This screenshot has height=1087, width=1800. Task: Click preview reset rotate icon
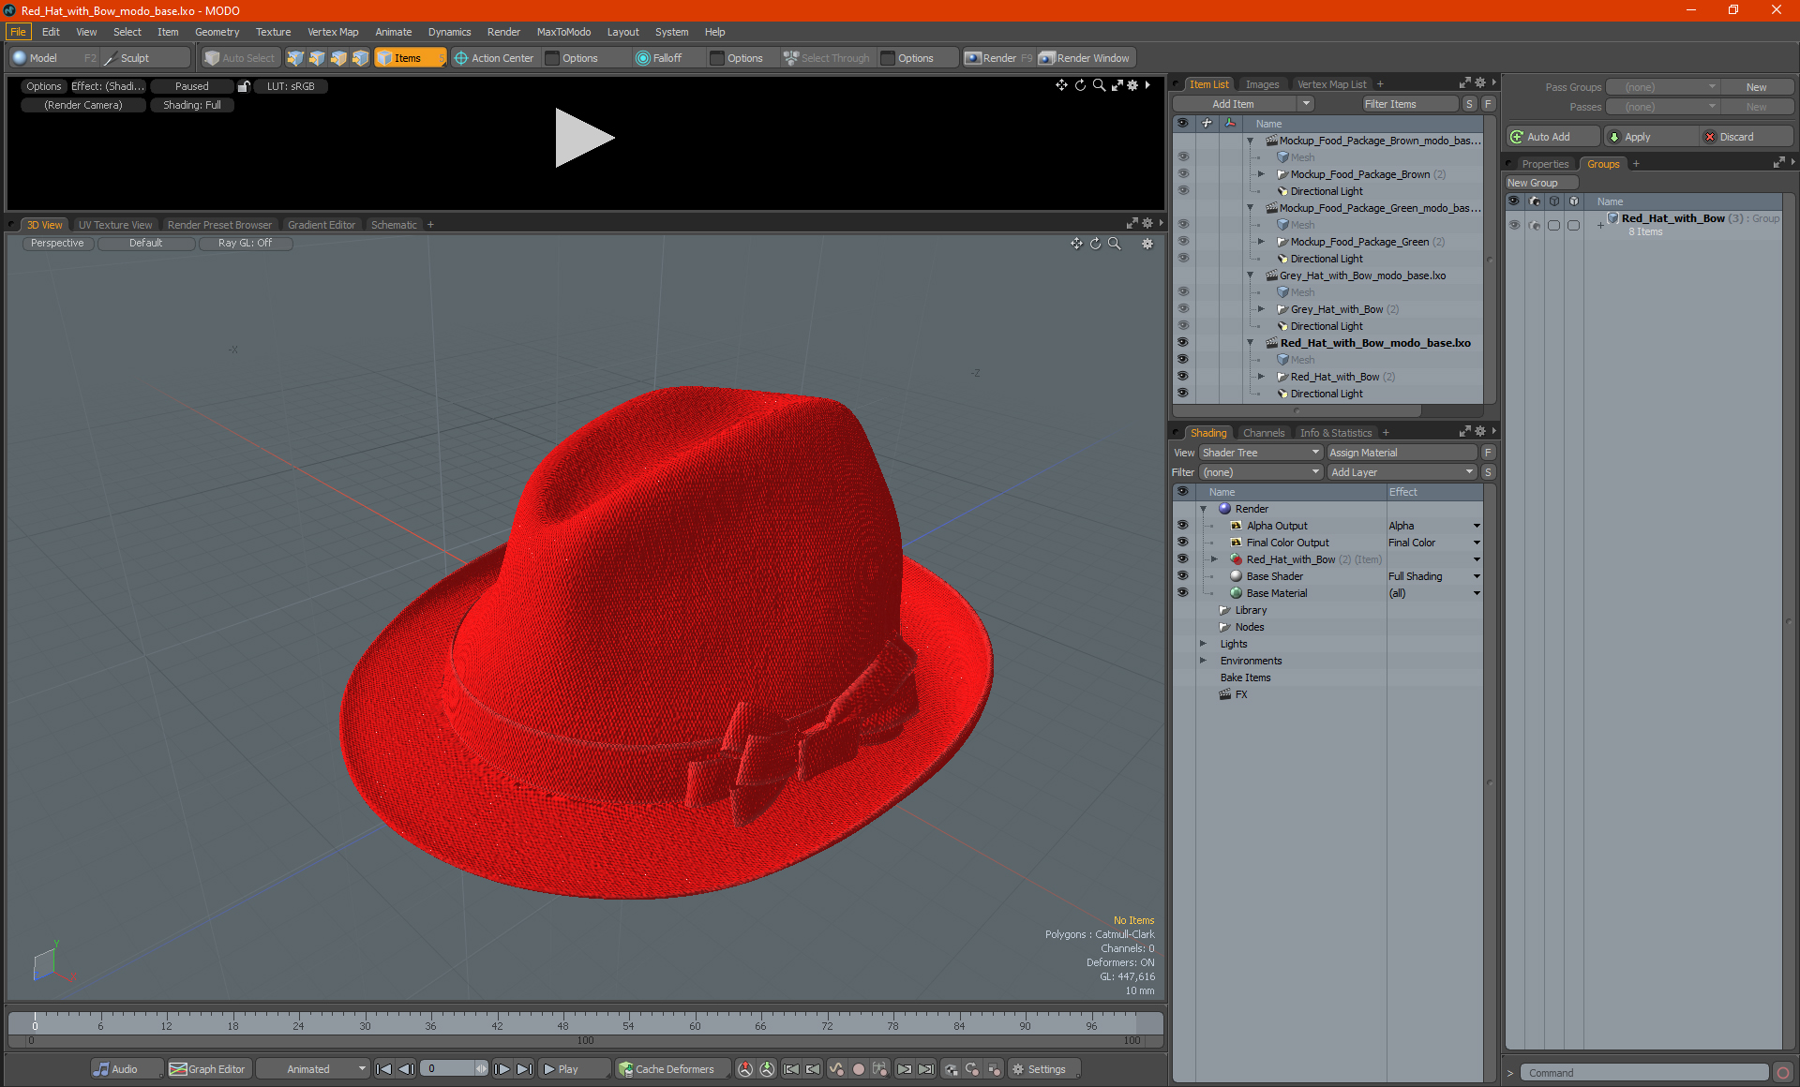pos(1080,85)
